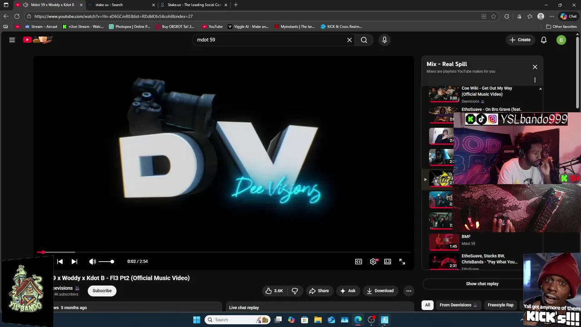
Task: Click the browser address bar URL
Action: point(113,16)
